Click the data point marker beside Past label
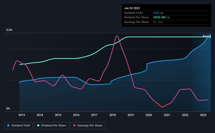Image resolution: width=215 pixels, height=133 pixels. (211, 36)
